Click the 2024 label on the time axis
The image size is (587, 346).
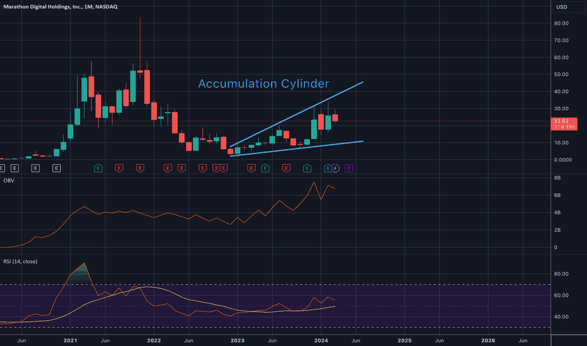pyautogui.click(x=321, y=340)
